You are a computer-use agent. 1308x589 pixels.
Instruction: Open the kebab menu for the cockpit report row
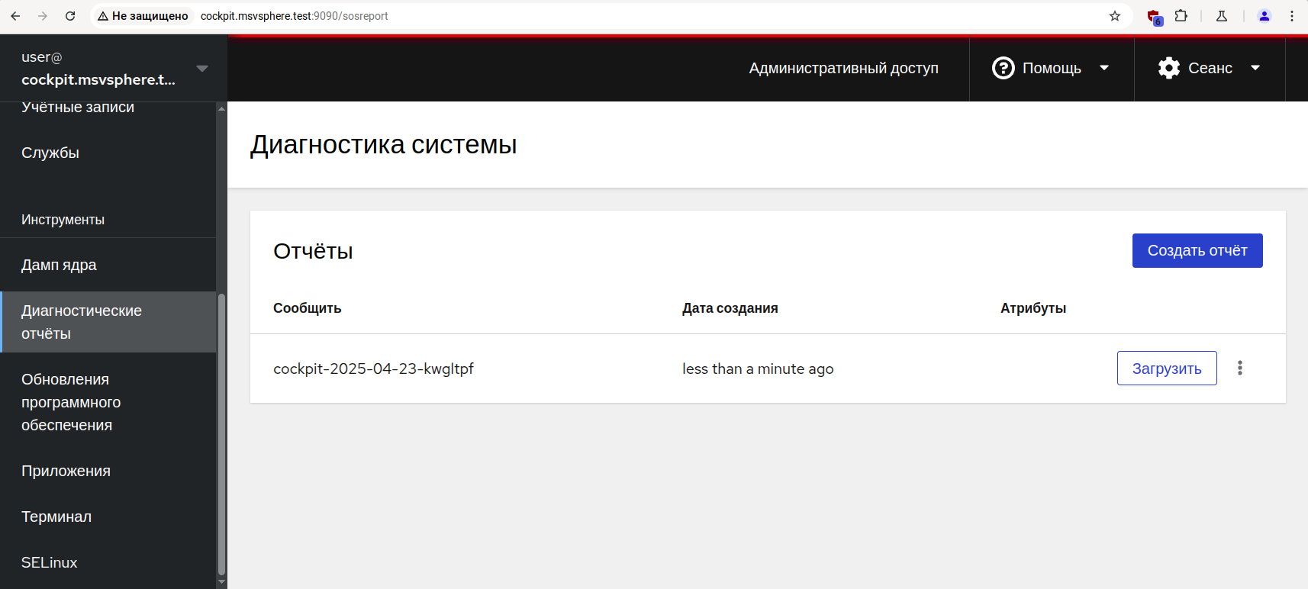click(x=1240, y=369)
